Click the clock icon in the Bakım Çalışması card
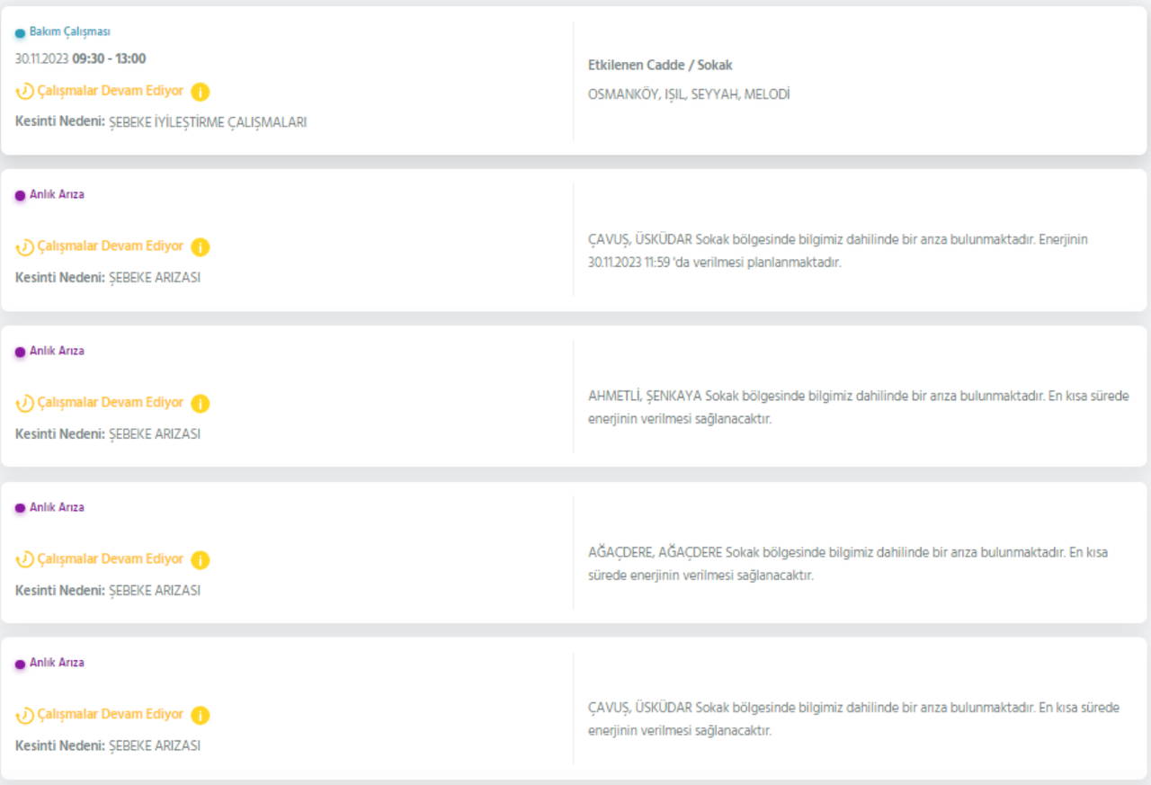The width and height of the screenshot is (1151, 785). (24, 92)
